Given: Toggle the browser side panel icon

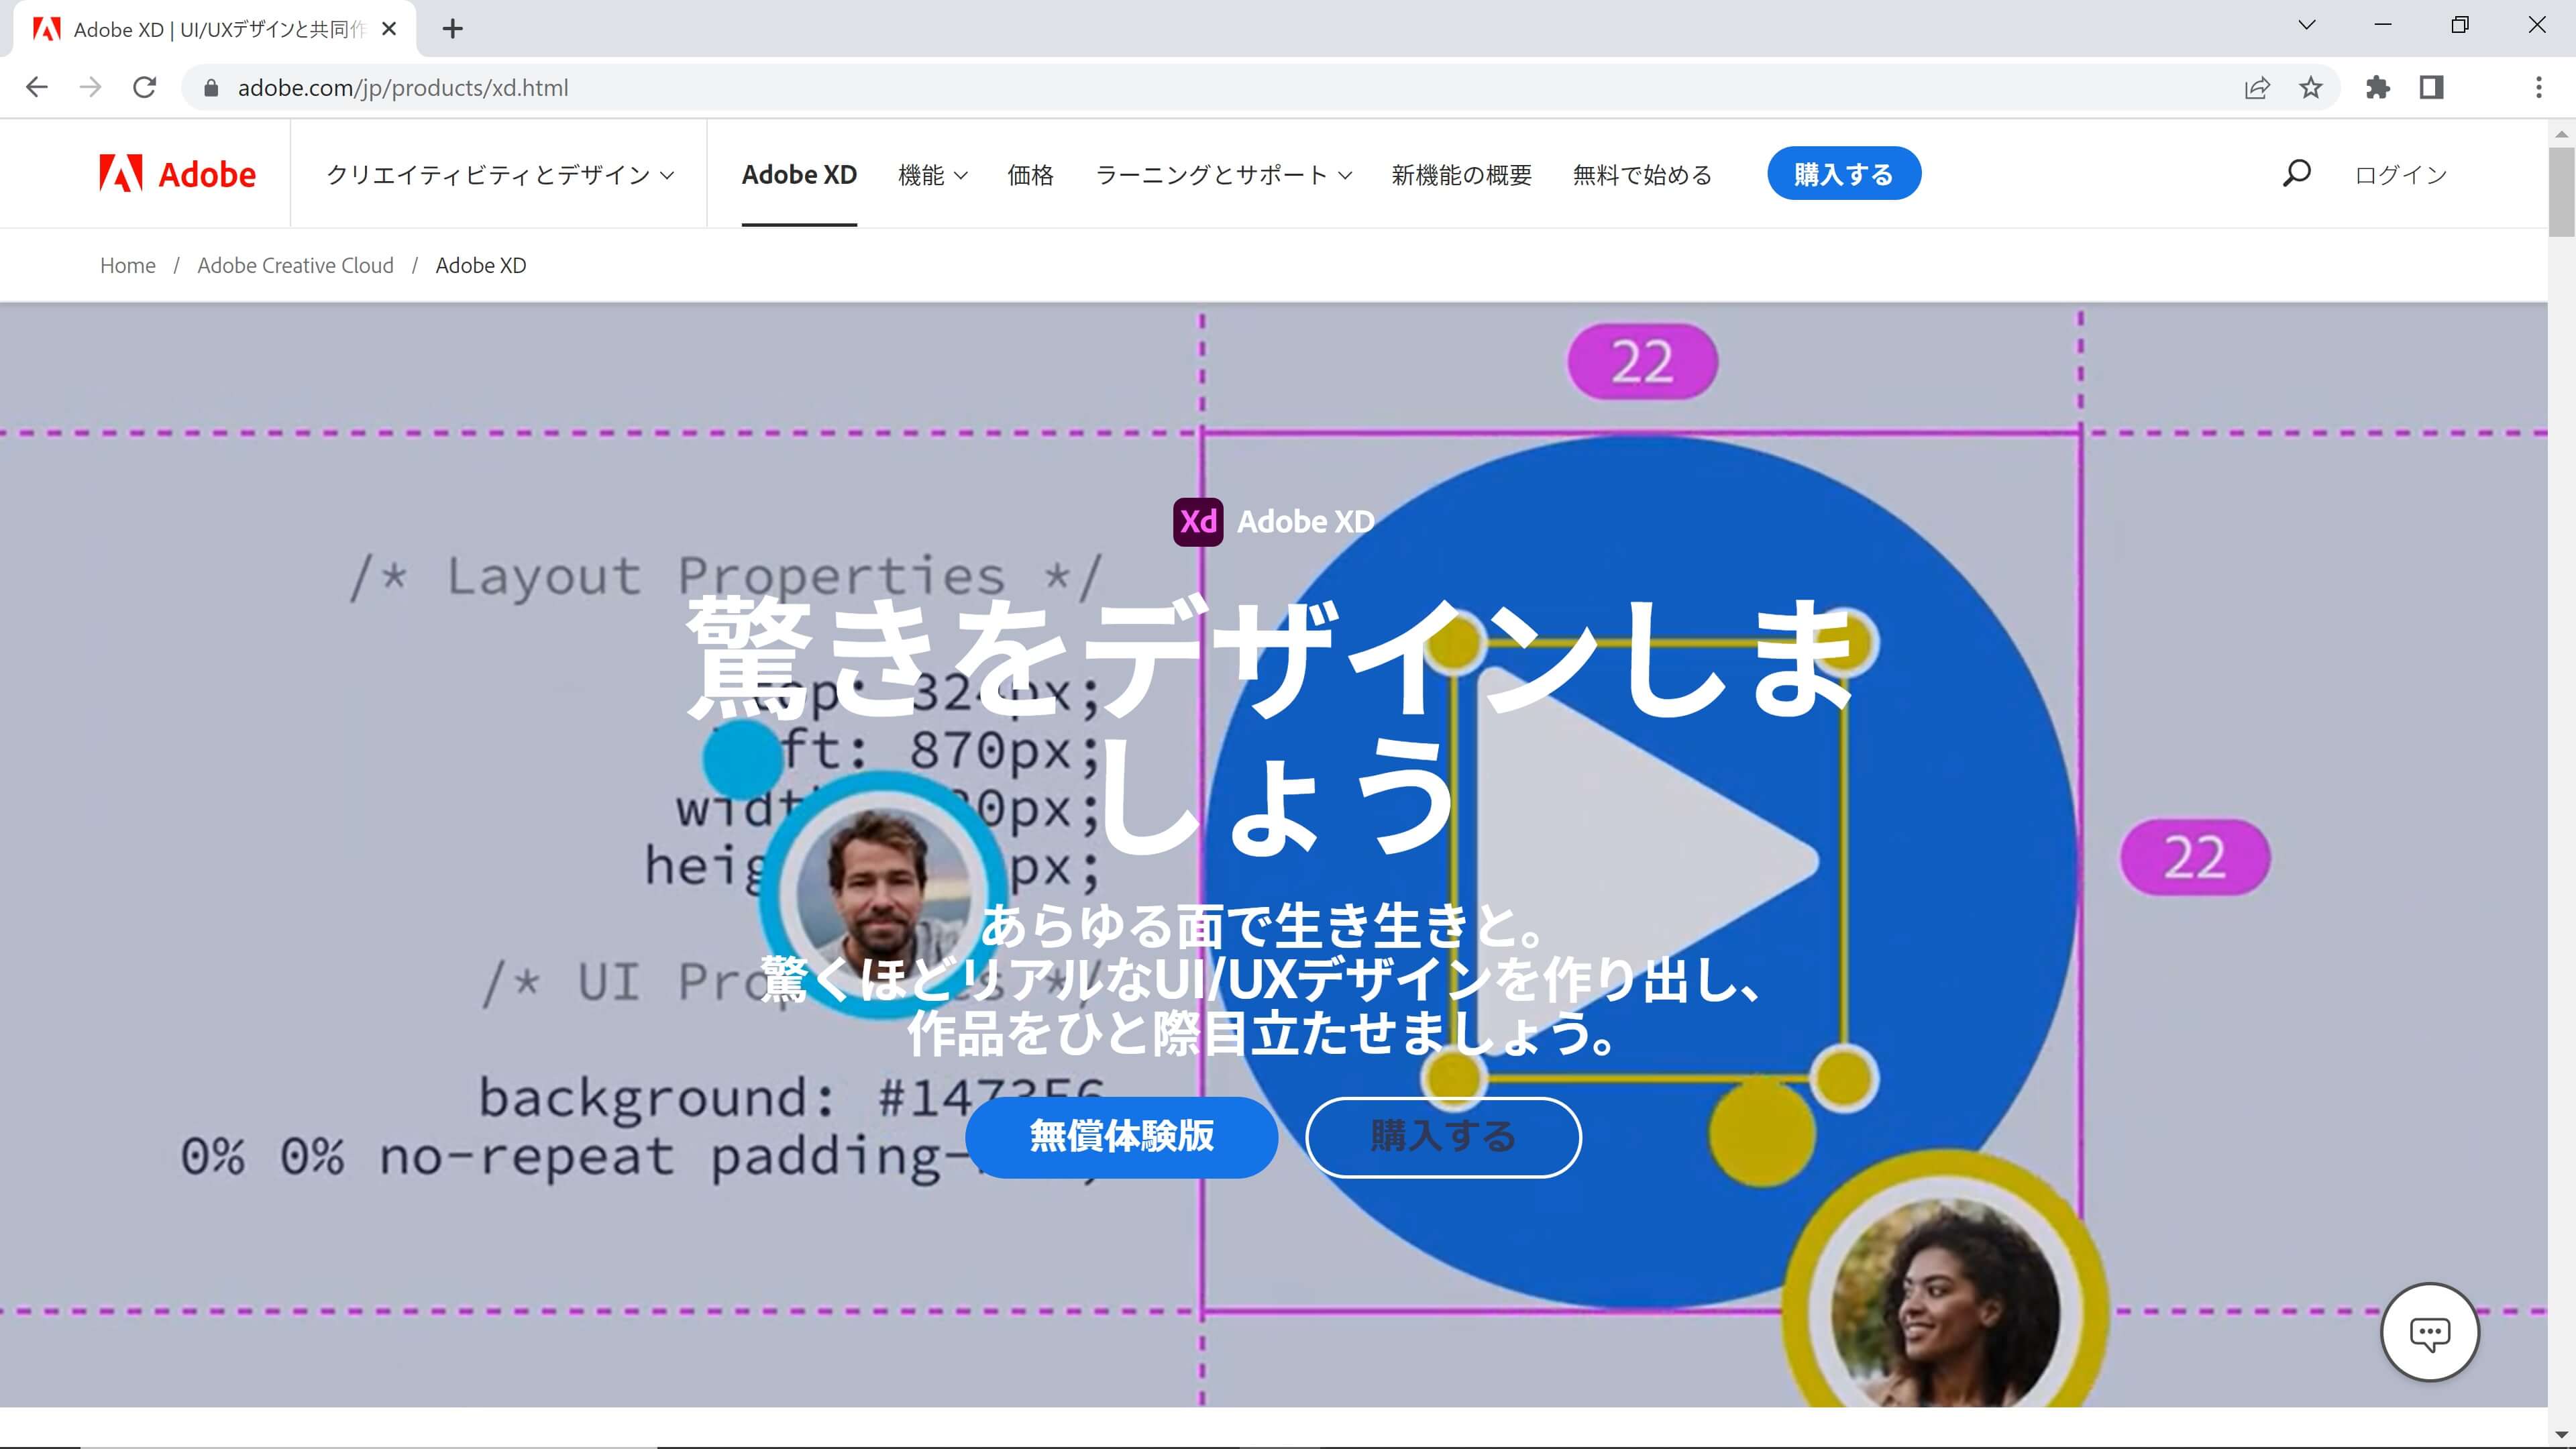Looking at the screenshot, I should (x=2432, y=87).
